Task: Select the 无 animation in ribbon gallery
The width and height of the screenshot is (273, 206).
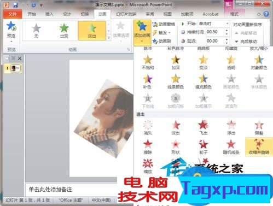Action: click(36, 31)
